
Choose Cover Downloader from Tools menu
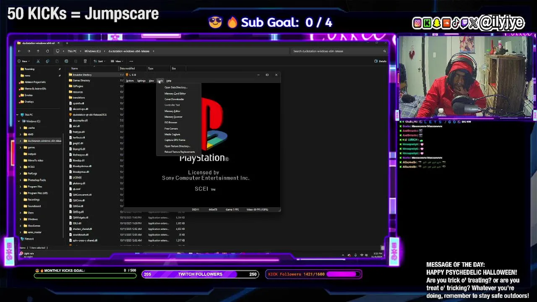[179, 99]
